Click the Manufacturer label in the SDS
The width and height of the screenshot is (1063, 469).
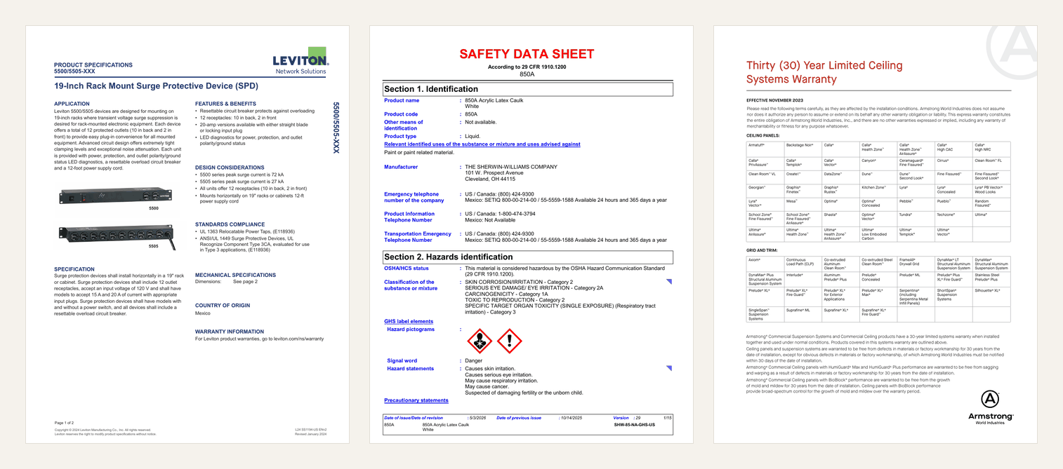[x=401, y=167]
